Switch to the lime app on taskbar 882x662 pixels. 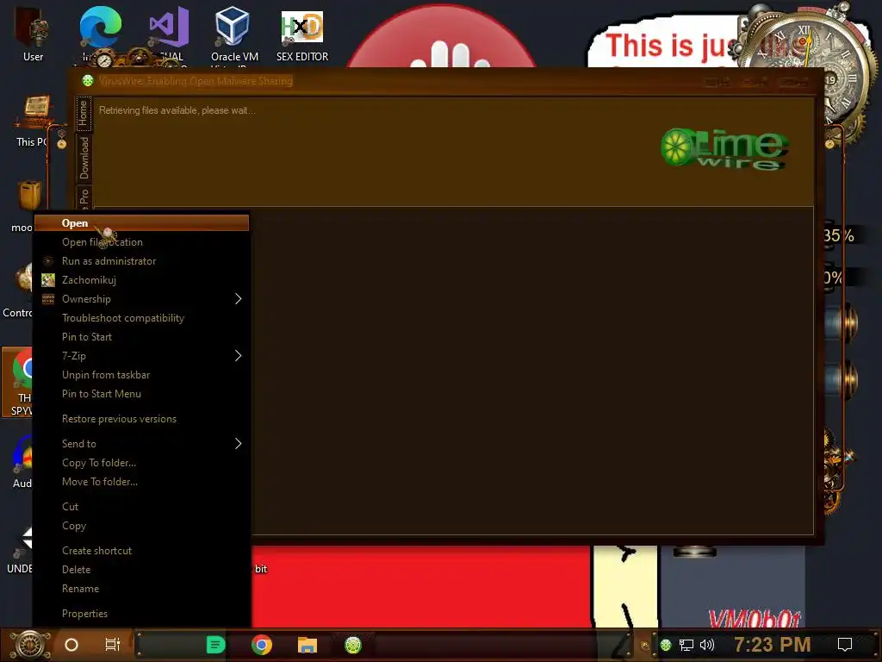point(353,645)
